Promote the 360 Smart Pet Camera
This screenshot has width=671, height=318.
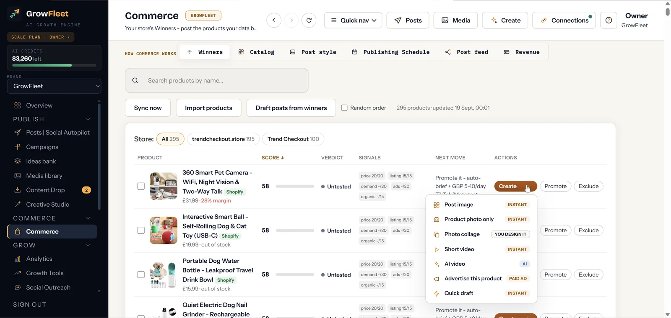tap(555, 186)
